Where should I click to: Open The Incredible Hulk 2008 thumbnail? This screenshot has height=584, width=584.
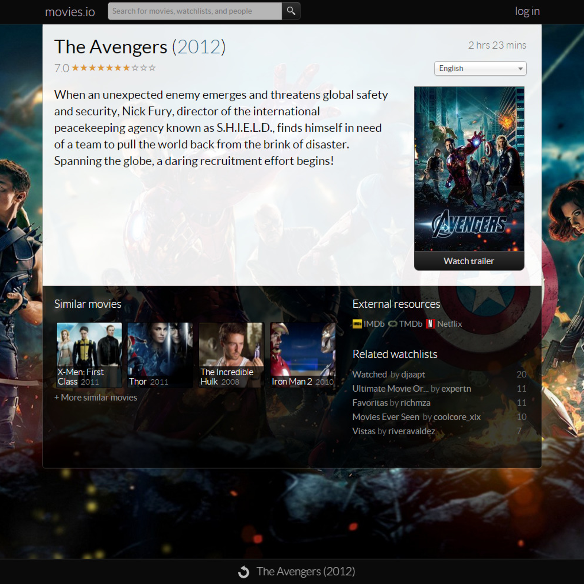[x=231, y=355]
